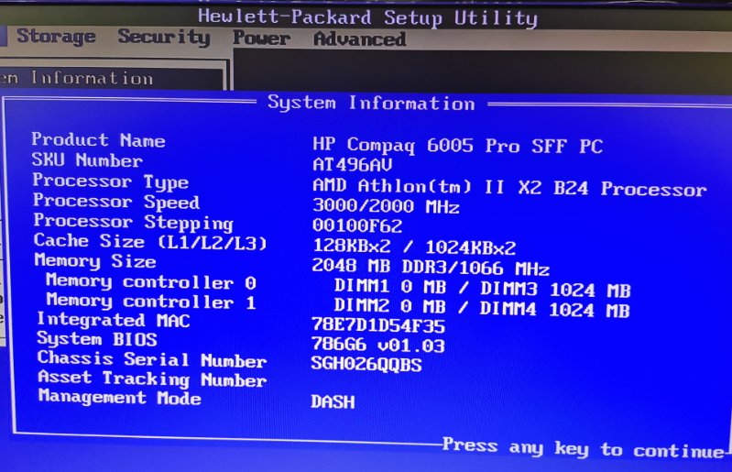This screenshot has height=472, width=732.
Task: Select BIOS version '786G6 v01.03'
Action: pyautogui.click(x=377, y=345)
